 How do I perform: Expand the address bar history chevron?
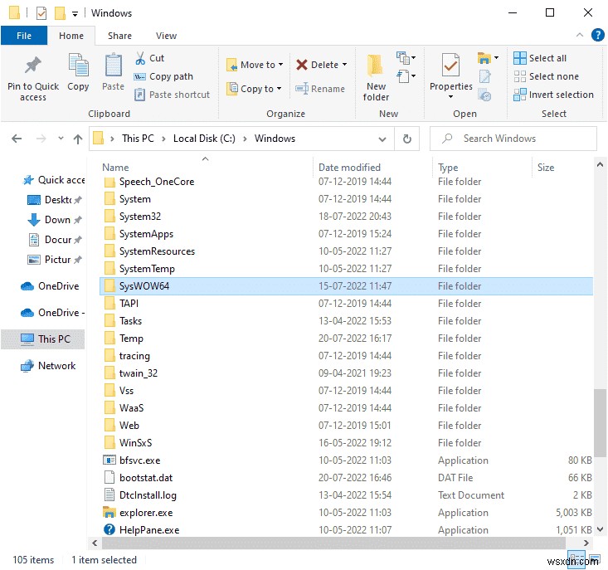(382, 139)
